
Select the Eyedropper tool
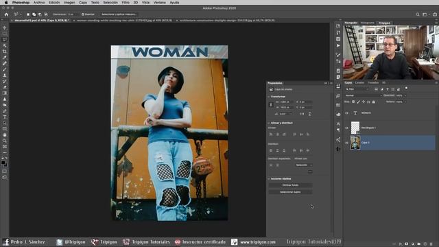pos(5,58)
